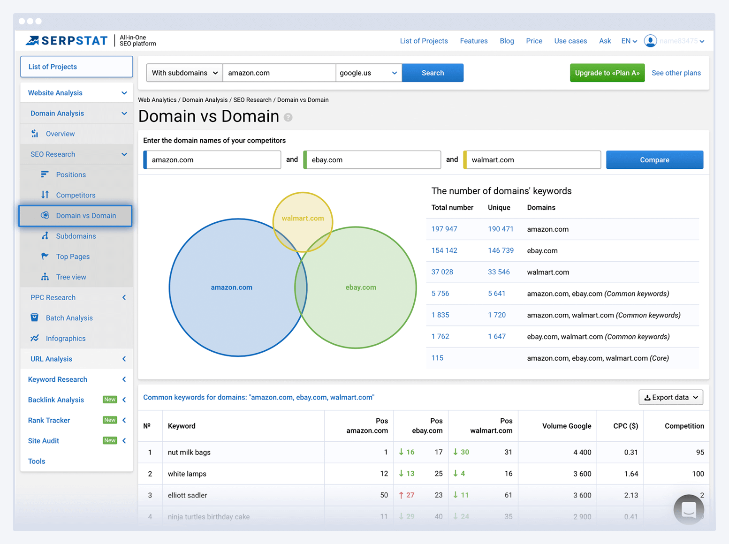
Task: Click ebay.com unique keywords 146 739
Action: [501, 250]
